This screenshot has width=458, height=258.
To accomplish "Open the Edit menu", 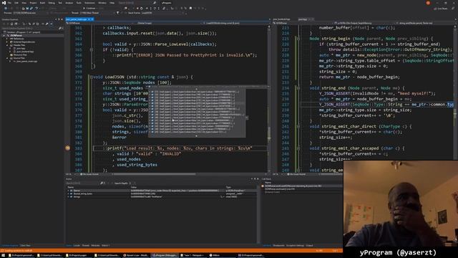I will pos(16,3).
